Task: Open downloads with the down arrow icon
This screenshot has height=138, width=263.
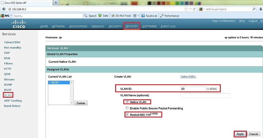Action: (261, 9)
